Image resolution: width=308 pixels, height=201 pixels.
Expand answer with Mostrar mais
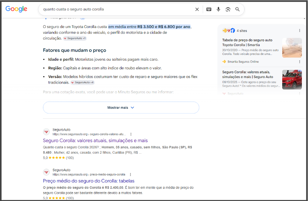[x=121, y=107]
